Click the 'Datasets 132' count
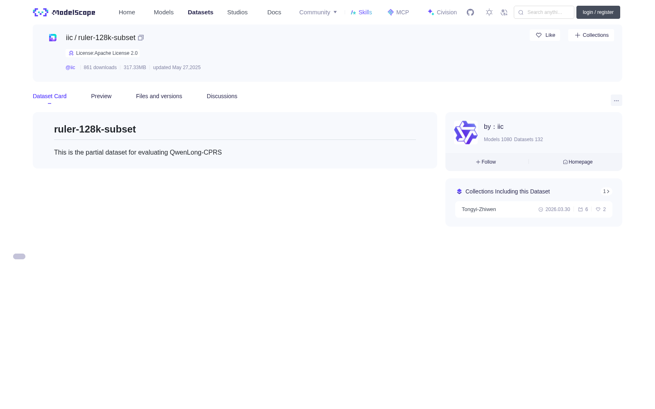The height and width of the screenshot is (409, 655). click(529, 139)
